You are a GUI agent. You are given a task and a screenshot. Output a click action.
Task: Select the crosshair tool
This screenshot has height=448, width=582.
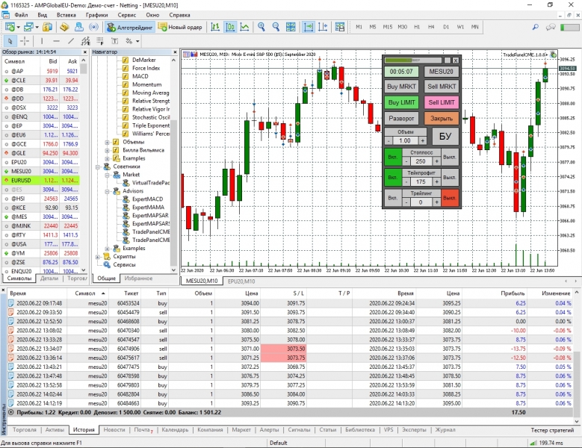pos(25,41)
